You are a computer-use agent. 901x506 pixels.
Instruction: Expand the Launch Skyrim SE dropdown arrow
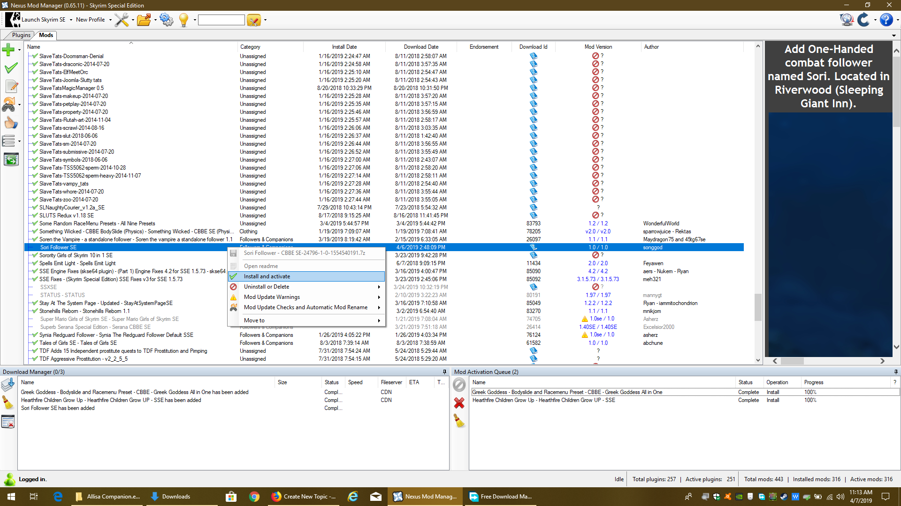71,20
